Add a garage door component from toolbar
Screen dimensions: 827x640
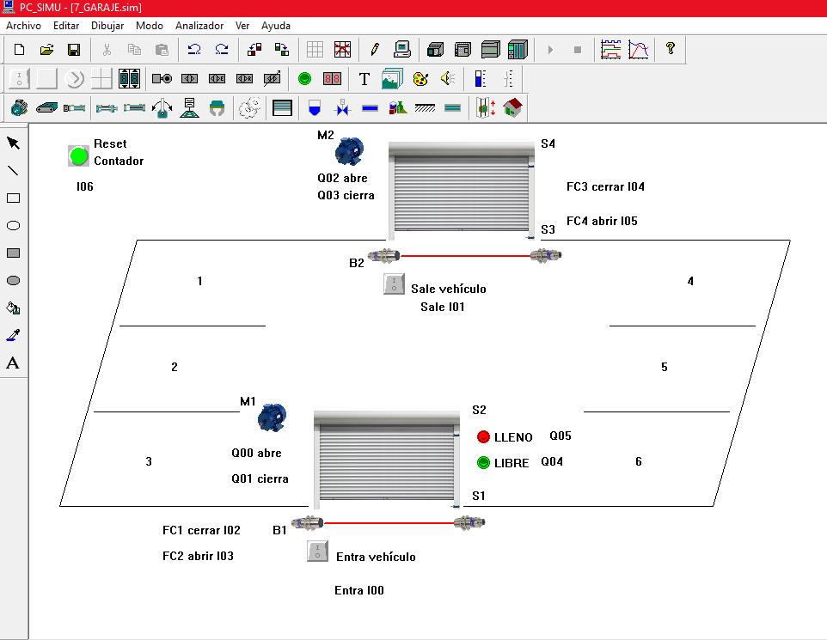click(282, 108)
